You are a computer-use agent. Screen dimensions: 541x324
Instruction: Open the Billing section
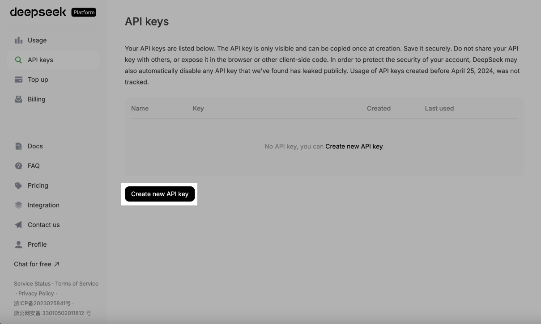(x=36, y=99)
